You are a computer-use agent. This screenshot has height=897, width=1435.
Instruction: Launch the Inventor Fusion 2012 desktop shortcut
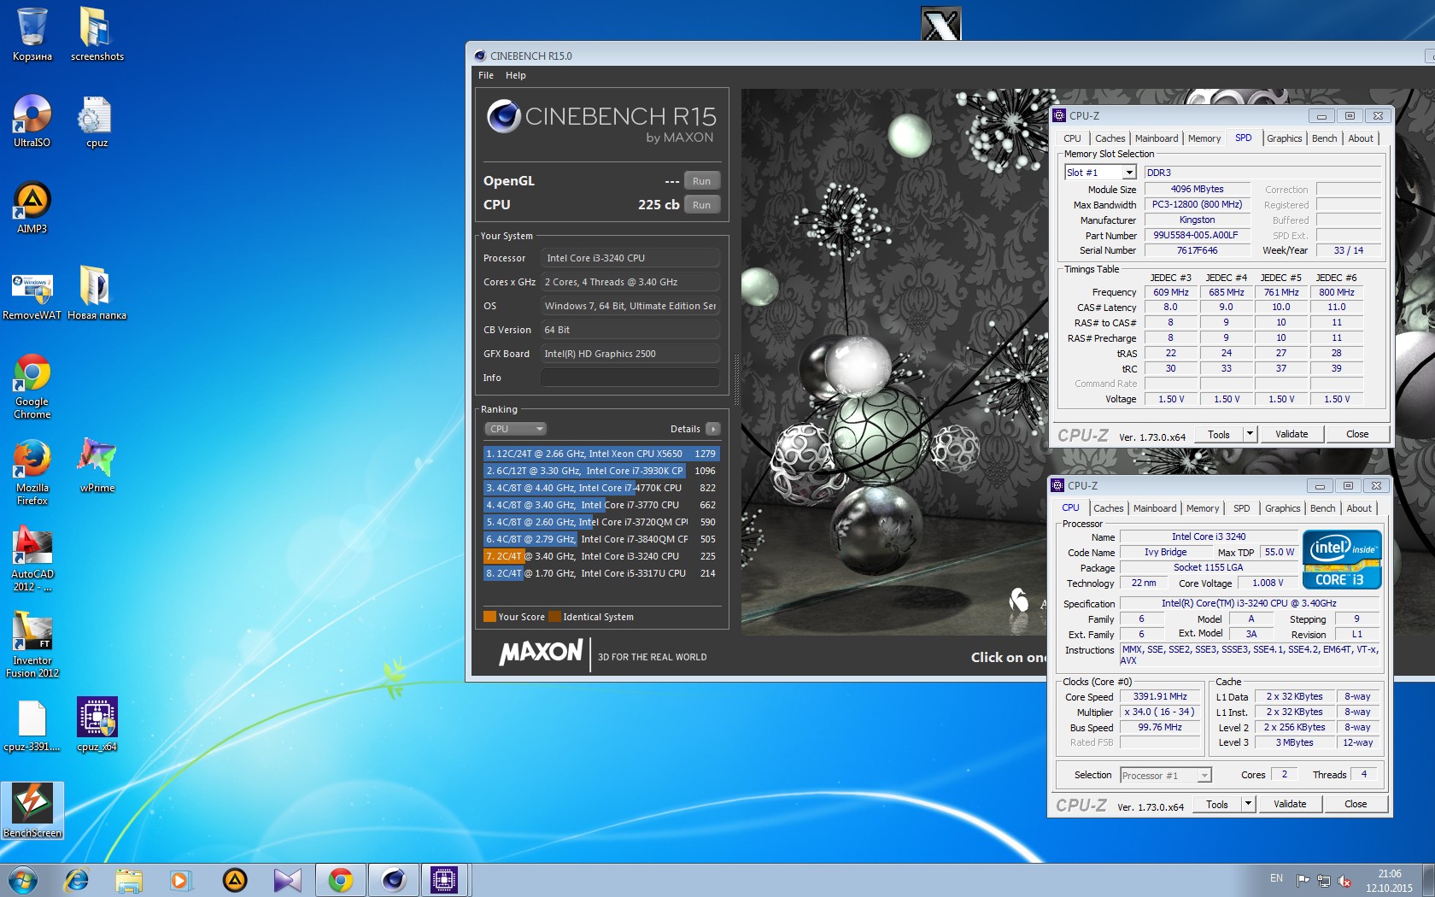point(32,645)
